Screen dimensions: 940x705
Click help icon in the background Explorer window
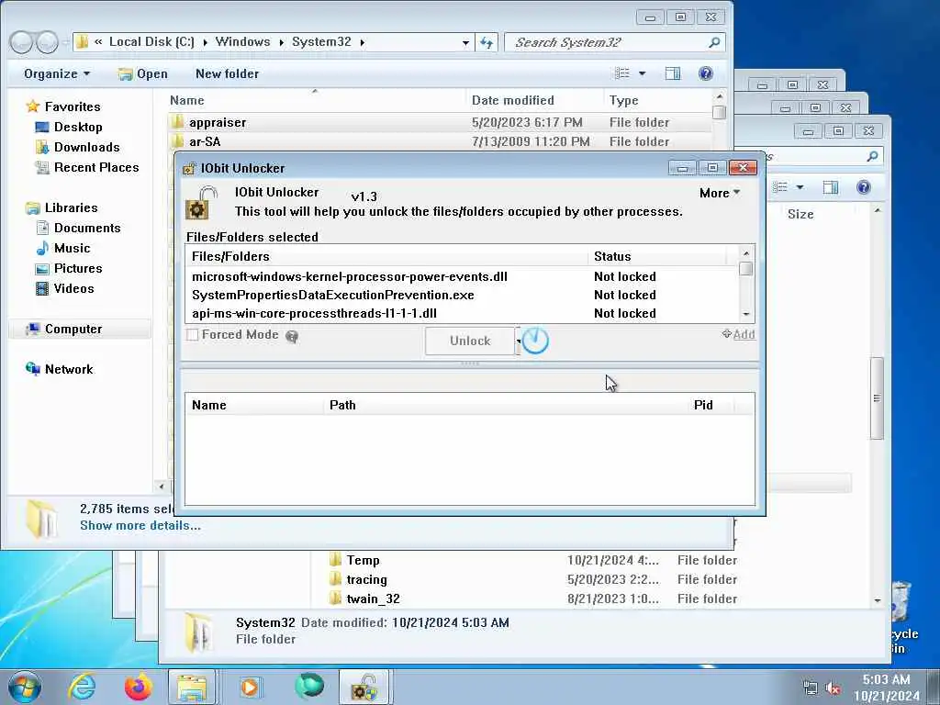click(x=863, y=187)
